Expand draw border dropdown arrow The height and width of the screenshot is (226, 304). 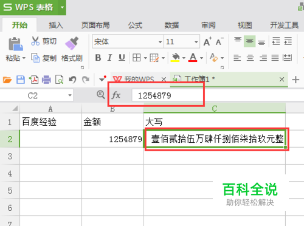[x=163, y=58]
